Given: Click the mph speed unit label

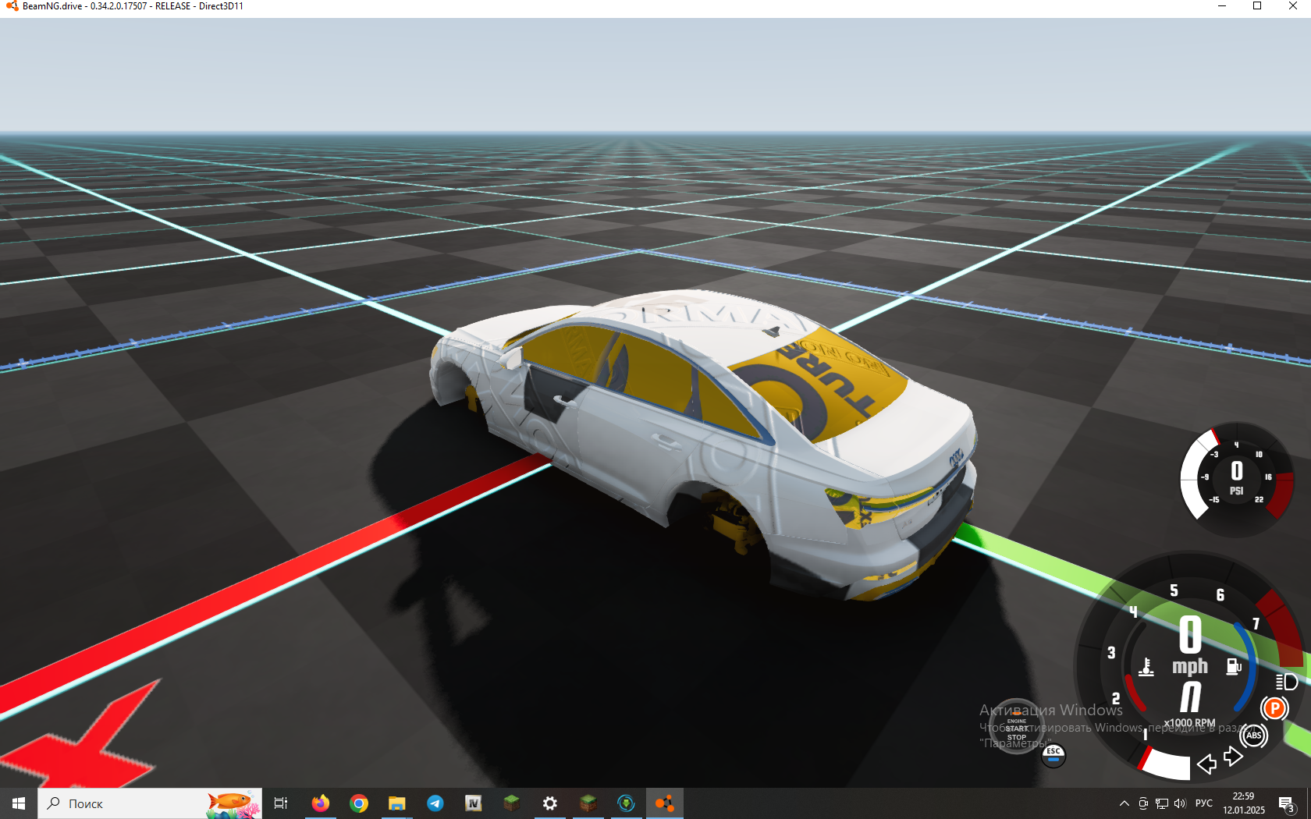Looking at the screenshot, I should tap(1190, 666).
